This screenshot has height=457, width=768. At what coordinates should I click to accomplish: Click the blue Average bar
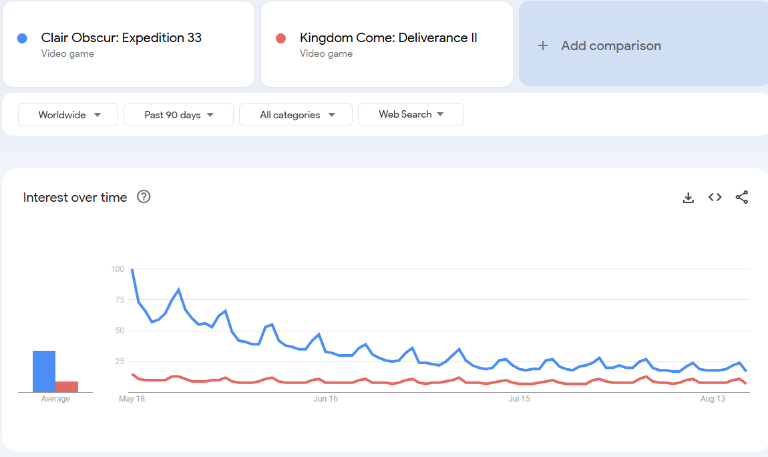[x=44, y=371]
